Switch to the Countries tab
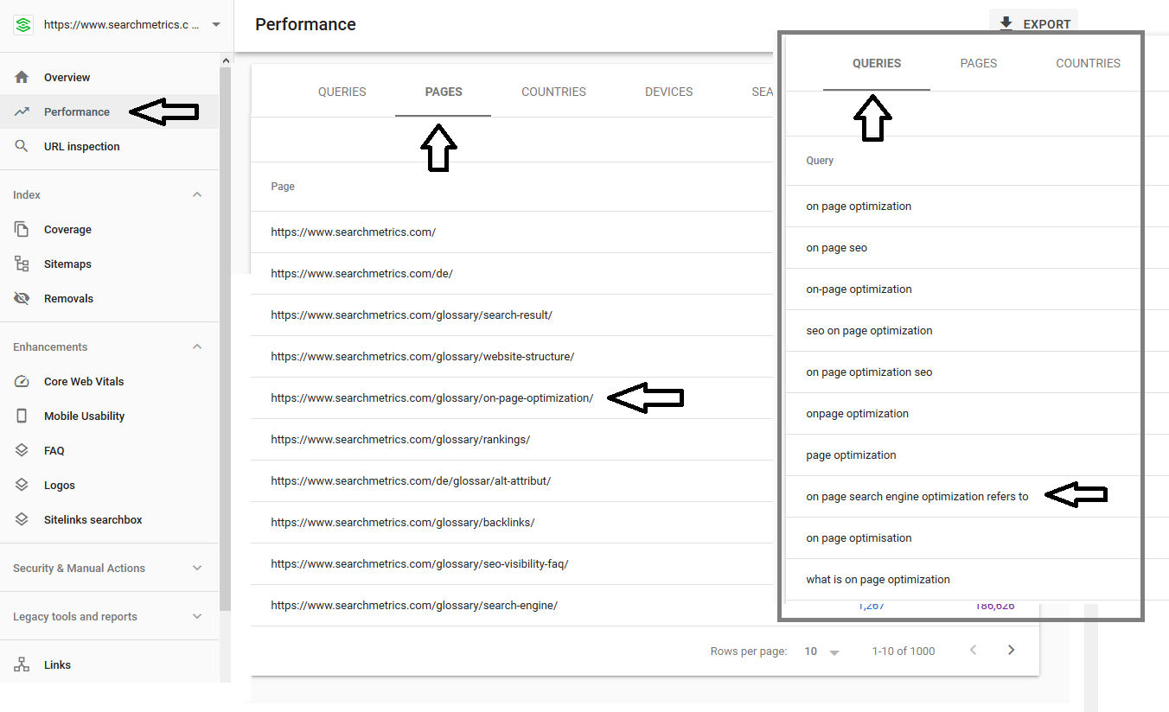The image size is (1169, 712). coord(553,92)
